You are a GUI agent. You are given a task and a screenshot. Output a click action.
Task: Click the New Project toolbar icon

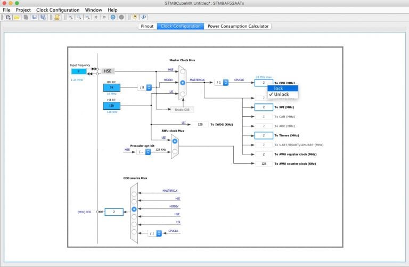point(8,17)
